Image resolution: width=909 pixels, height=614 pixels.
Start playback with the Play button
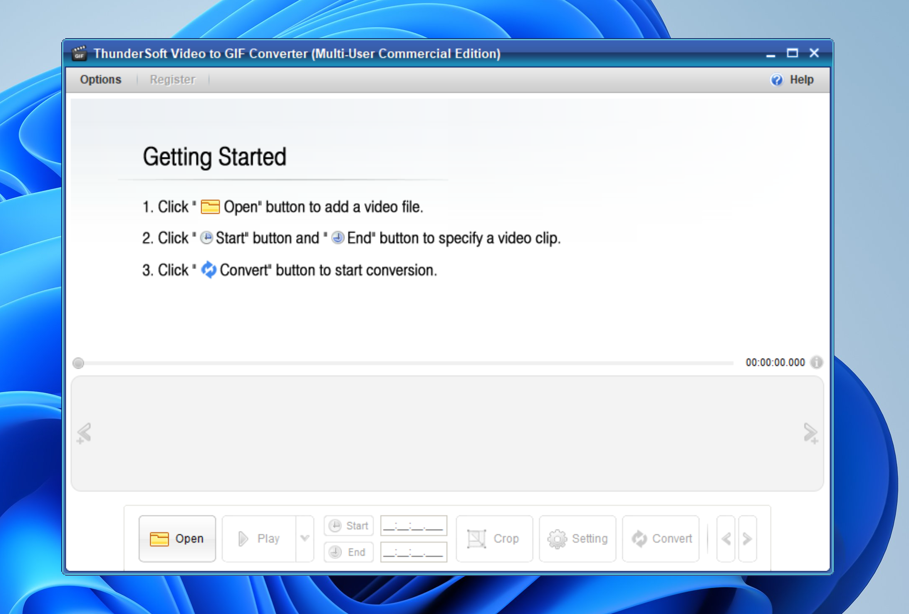(259, 538)
